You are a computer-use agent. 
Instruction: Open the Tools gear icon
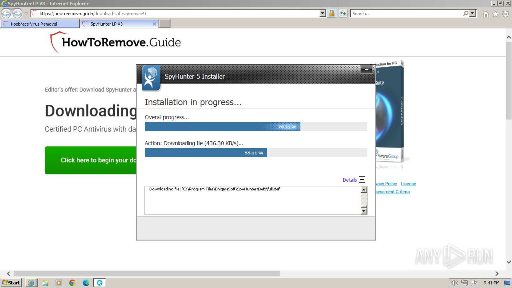click(506, 14)
